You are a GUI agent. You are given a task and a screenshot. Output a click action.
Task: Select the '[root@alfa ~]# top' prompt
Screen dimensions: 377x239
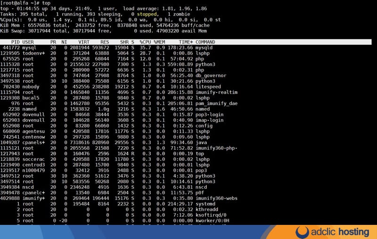[x=25, y=3]
